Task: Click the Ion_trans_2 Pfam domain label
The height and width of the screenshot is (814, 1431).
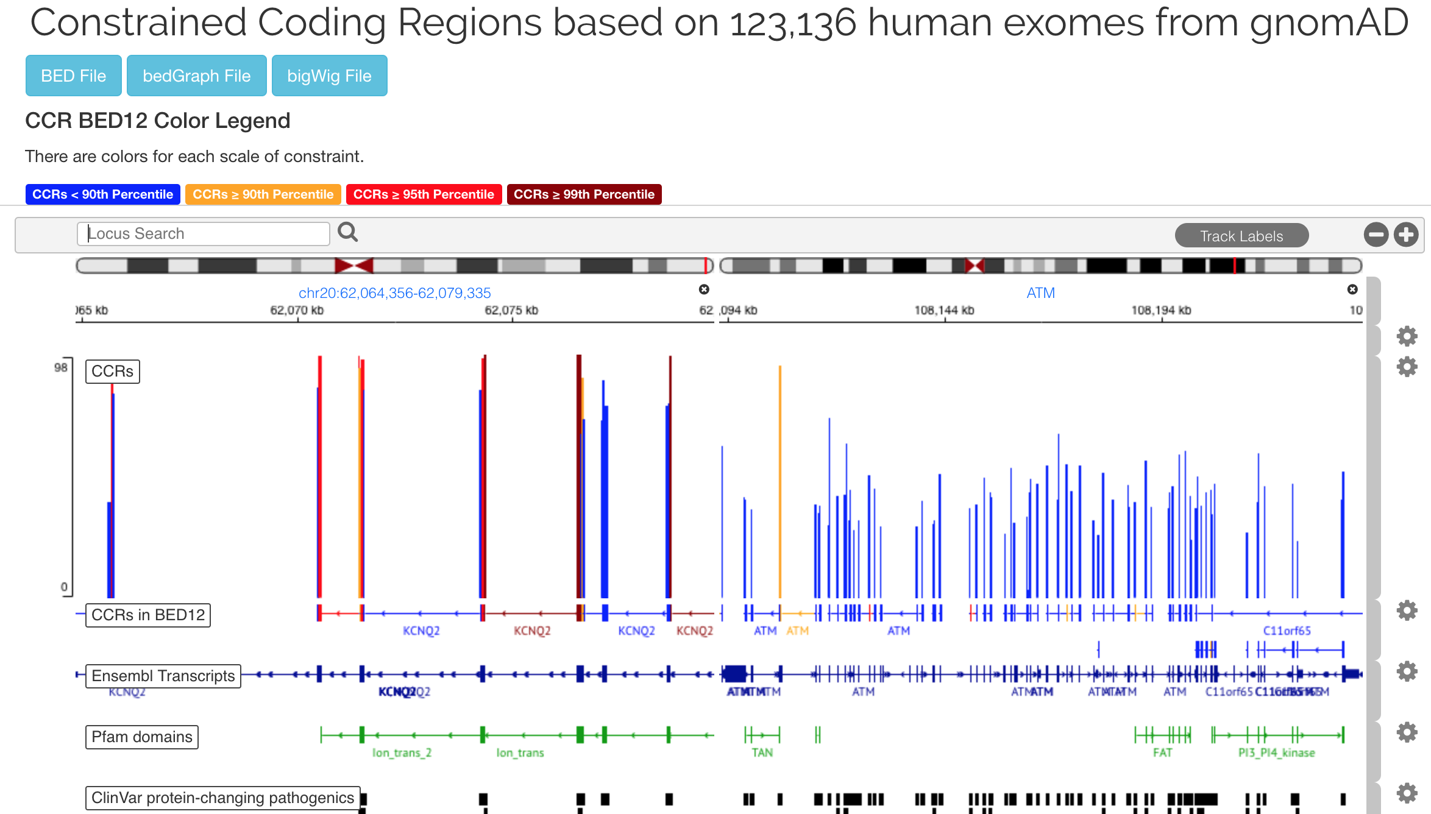Action: click(x=402, y=752)
